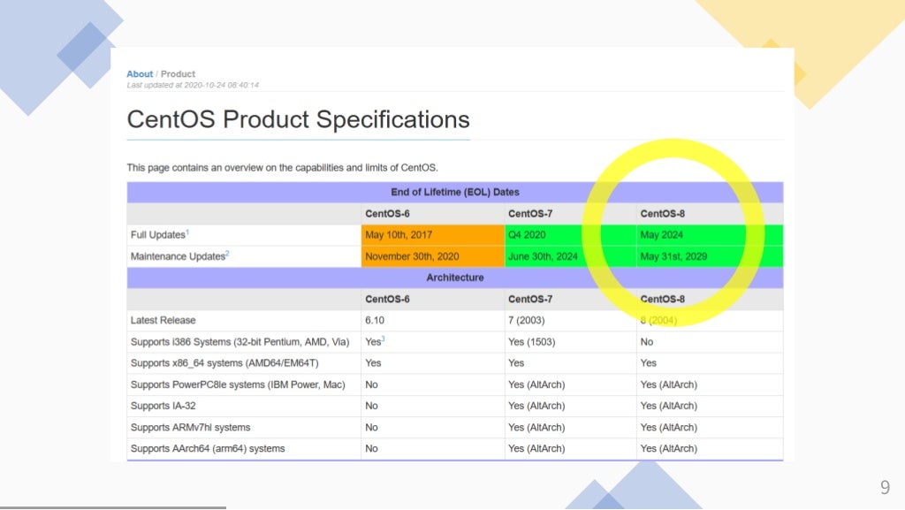
Task: Click the Maintenance Updates row label
Action: pyautogui.click(x=178, y=256)
